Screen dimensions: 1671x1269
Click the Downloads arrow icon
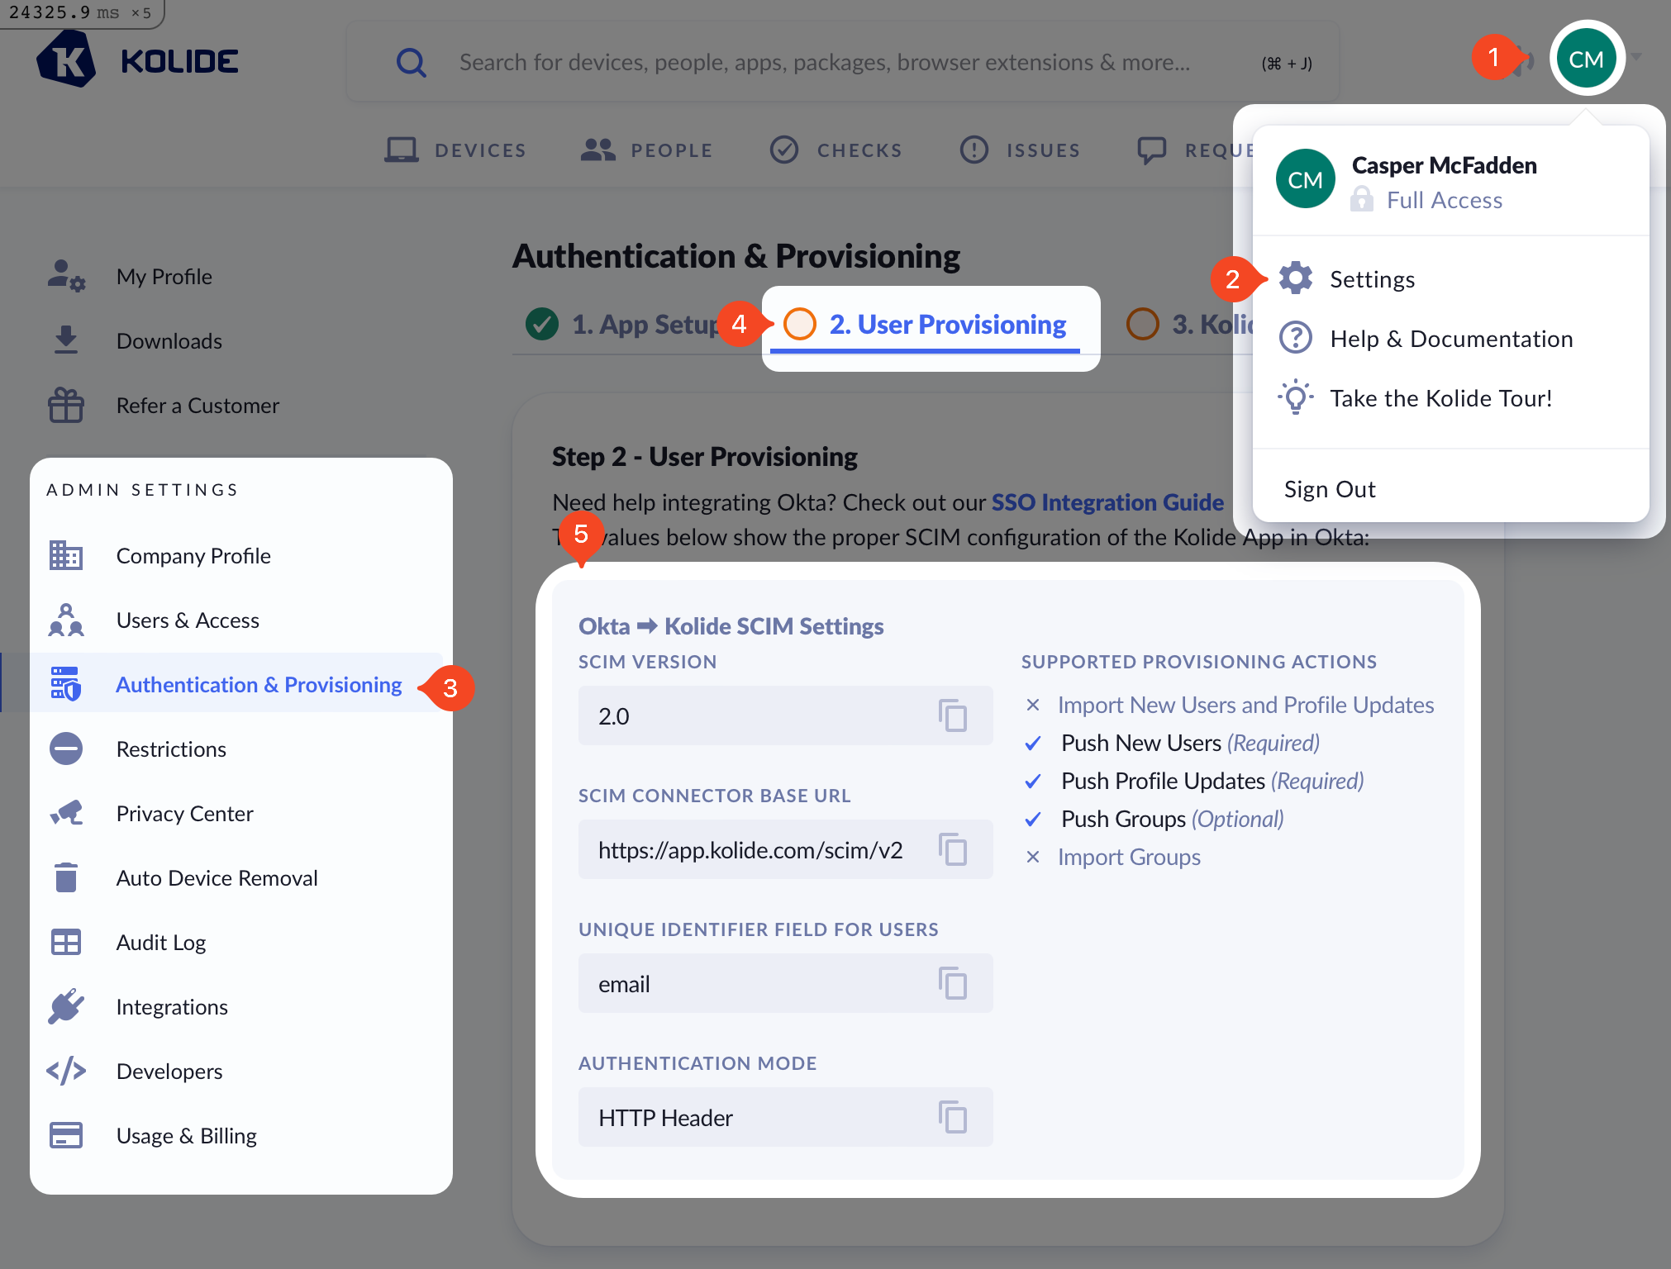pos(65,340)
